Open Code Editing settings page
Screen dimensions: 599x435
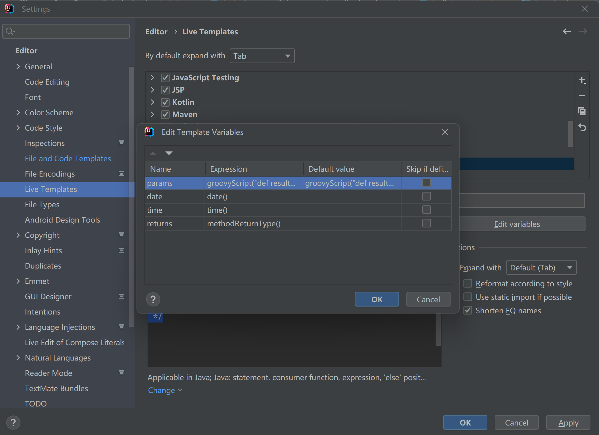pos(47,82)
